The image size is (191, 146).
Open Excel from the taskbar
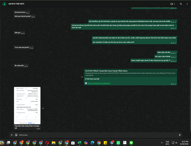(x=79, y=143)
